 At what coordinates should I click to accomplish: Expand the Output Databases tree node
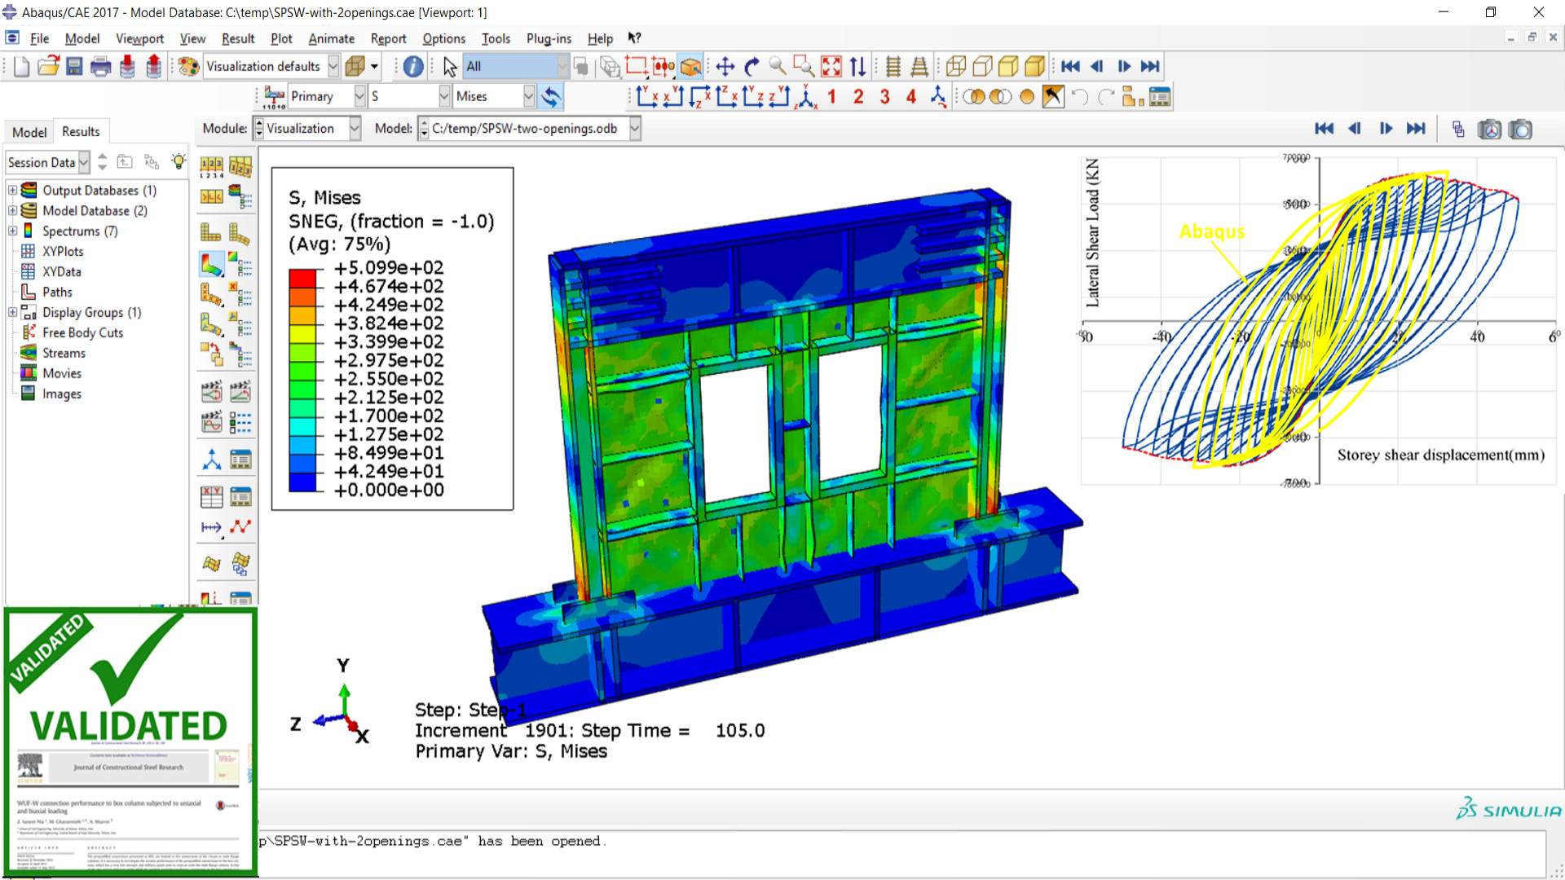click(12, 190)
